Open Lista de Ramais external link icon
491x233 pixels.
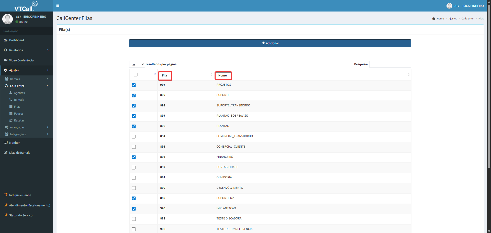(6, 153)
